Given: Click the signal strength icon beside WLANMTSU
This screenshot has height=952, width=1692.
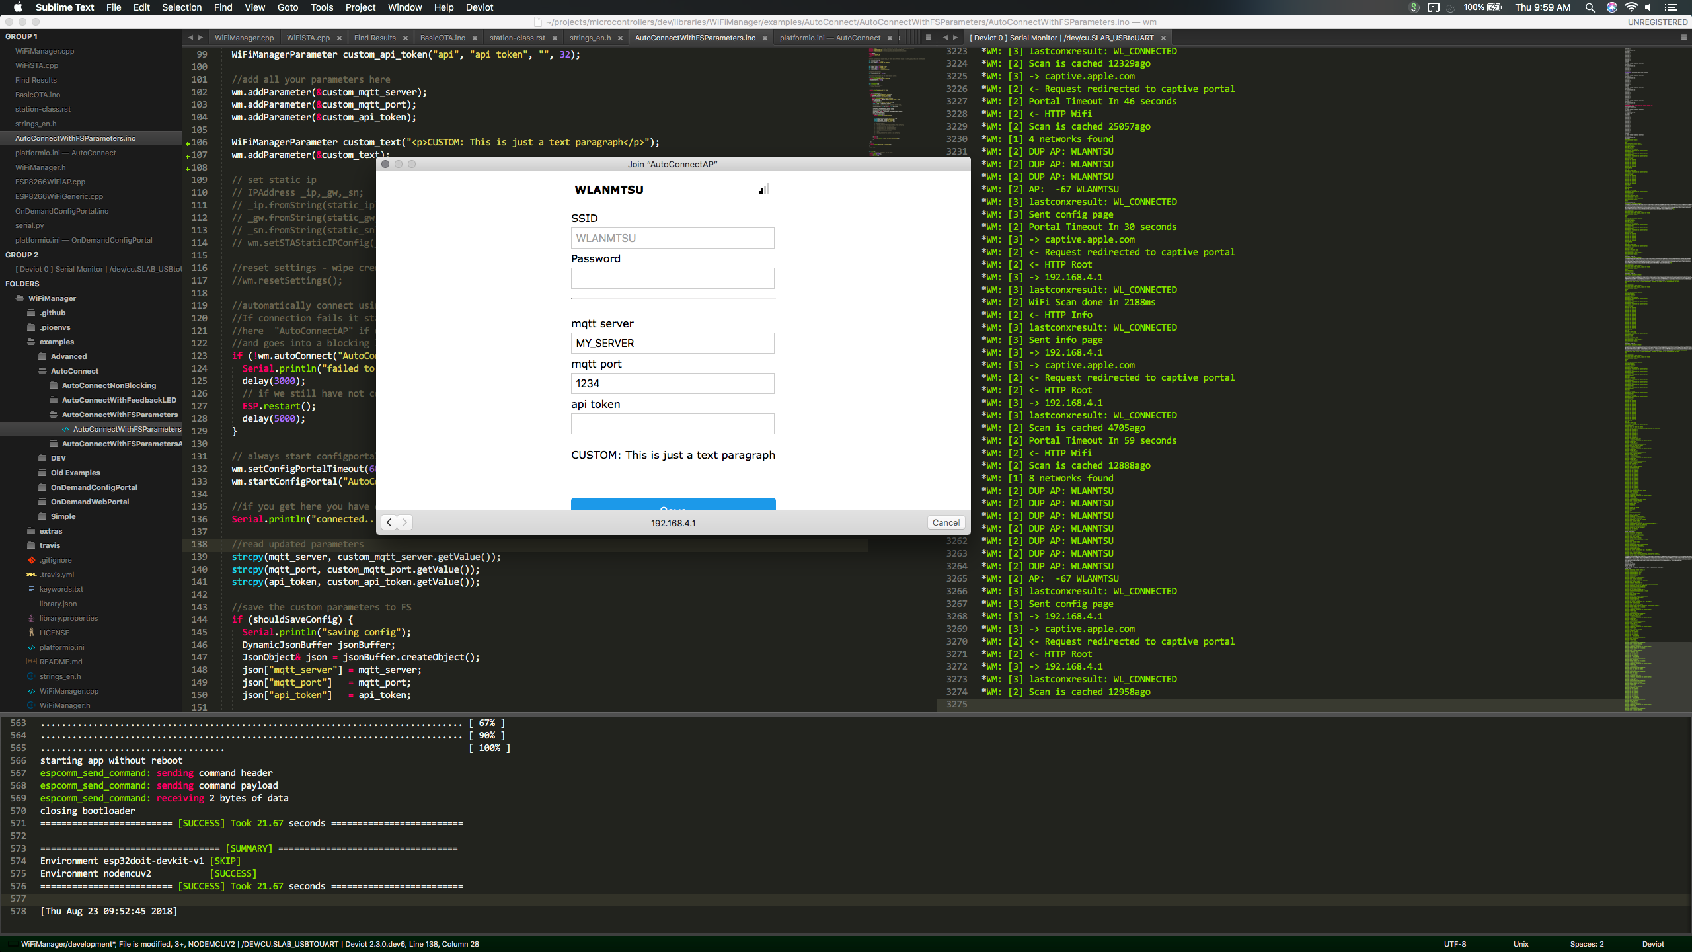Looking at the screenshot, I should 762,190.
